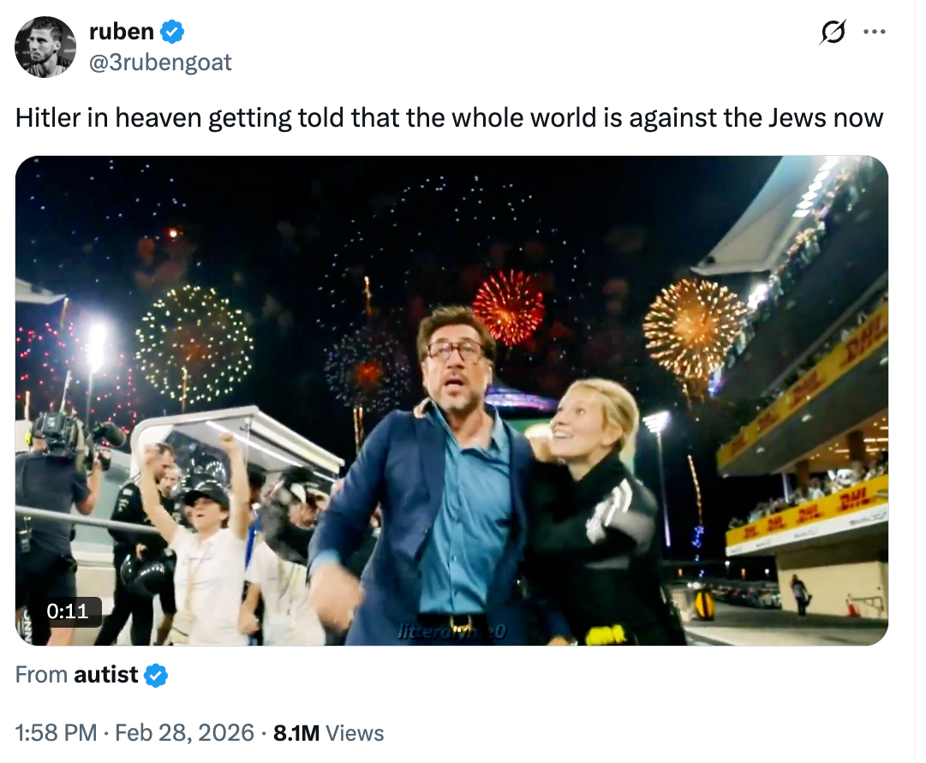Click the "From" label under the video

click(x=41, y=675)
